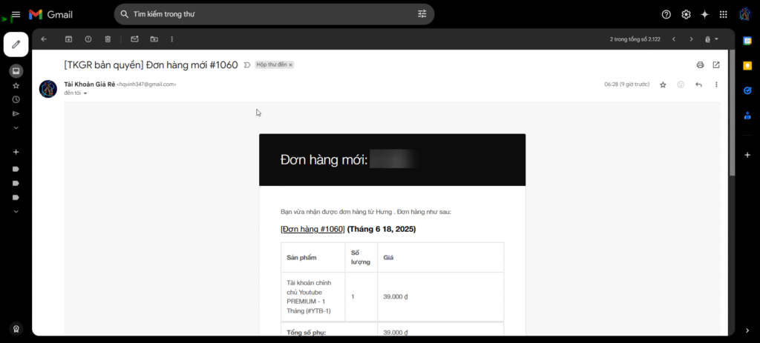Open the '[Đơn hàng #1060]' link
This screenshot has height=343, width=760.
click(312, 229)
